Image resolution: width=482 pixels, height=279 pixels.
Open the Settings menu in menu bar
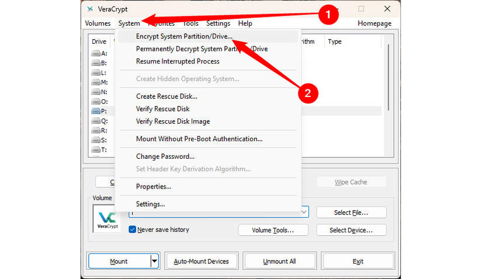click(219, 23)
